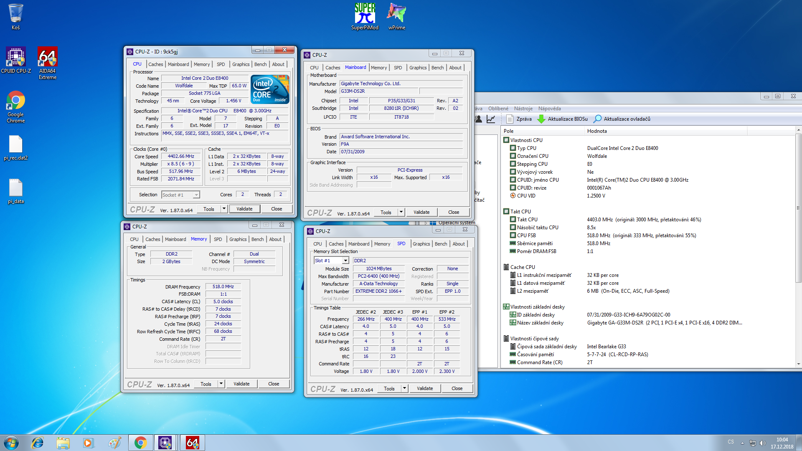Open Tools arrow in Memory window
The image size is (802, 451).
tap(221, 384)
